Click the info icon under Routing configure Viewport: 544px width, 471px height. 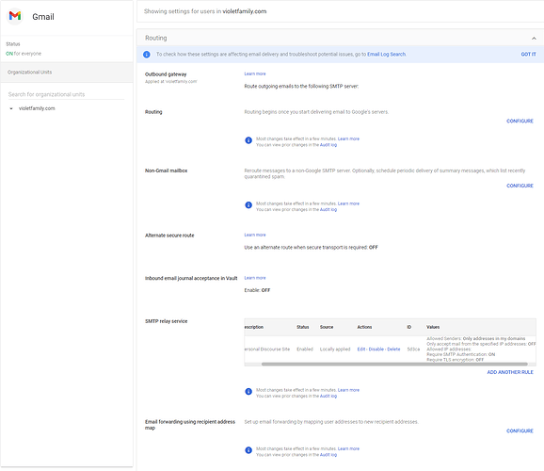[248, 140]
